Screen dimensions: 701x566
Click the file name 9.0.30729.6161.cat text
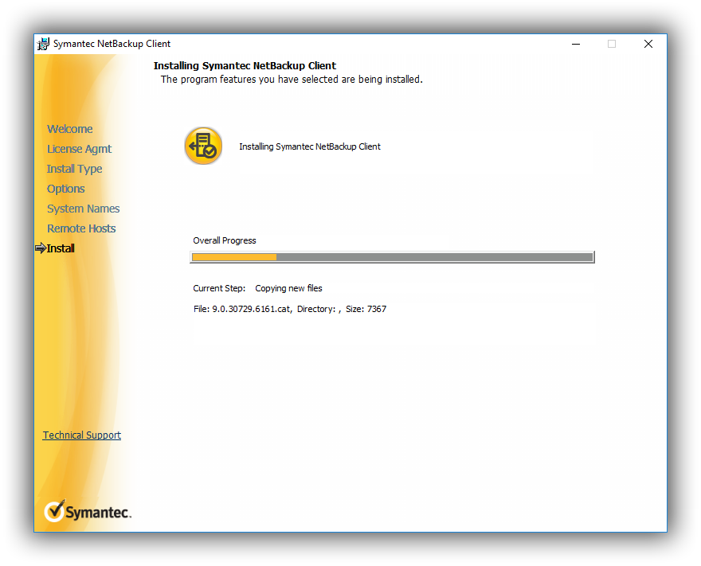251,309
